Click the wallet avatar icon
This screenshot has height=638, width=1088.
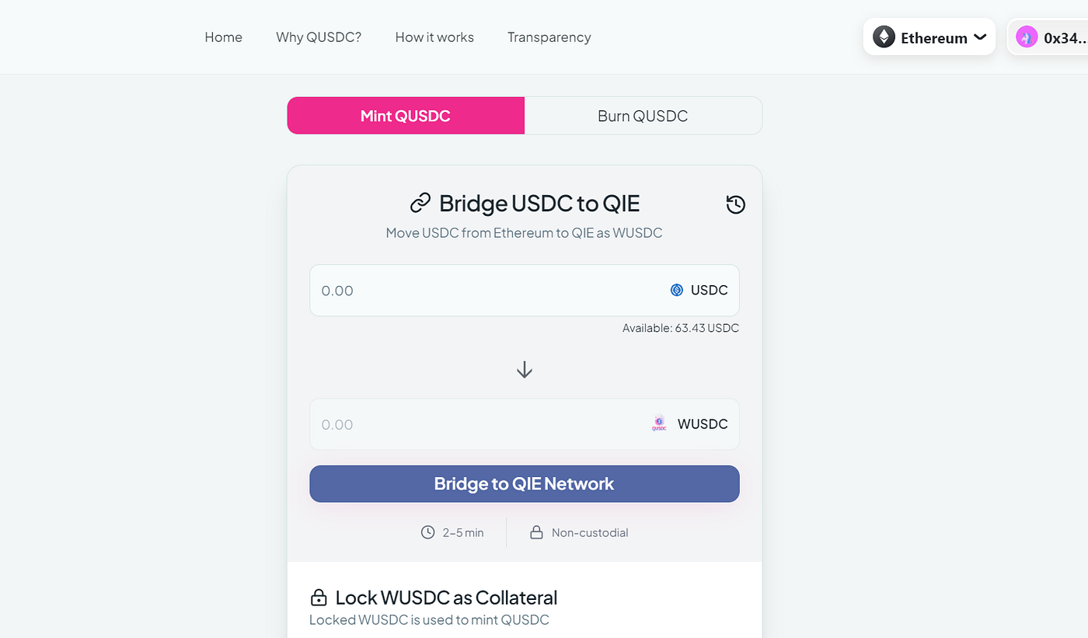pyautogui.click(x=1027, y=37)
